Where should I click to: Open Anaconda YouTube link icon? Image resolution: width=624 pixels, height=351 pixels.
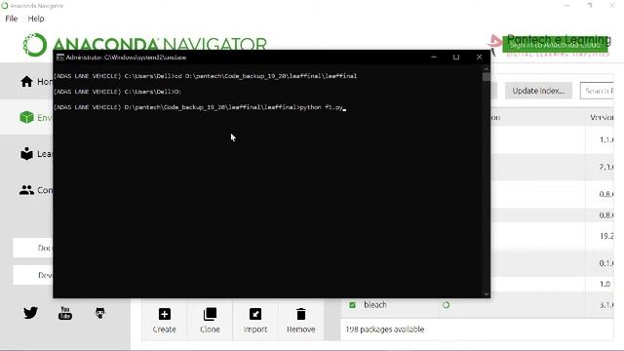65,313
